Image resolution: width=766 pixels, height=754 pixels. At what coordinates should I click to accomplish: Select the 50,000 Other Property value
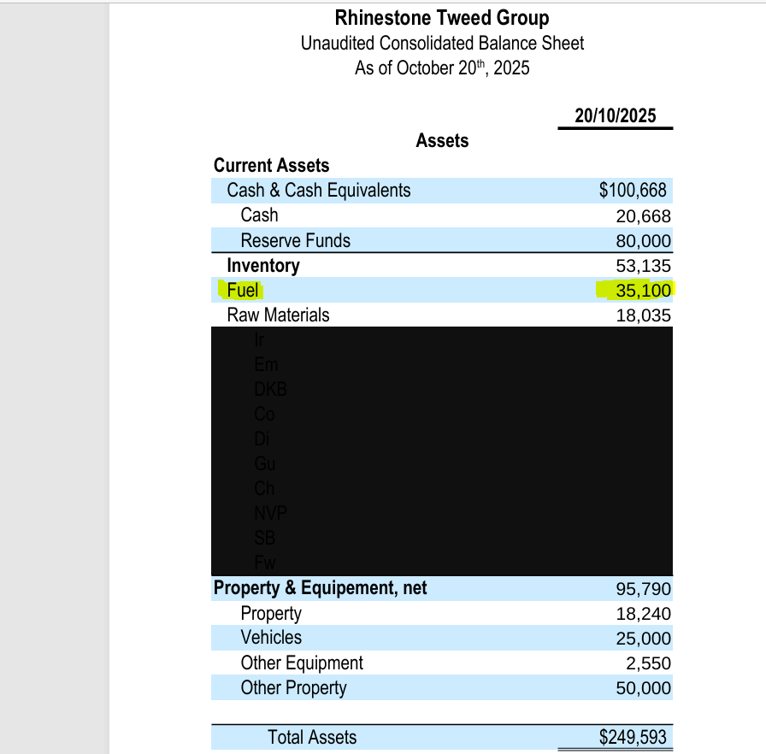click(643, 688)
